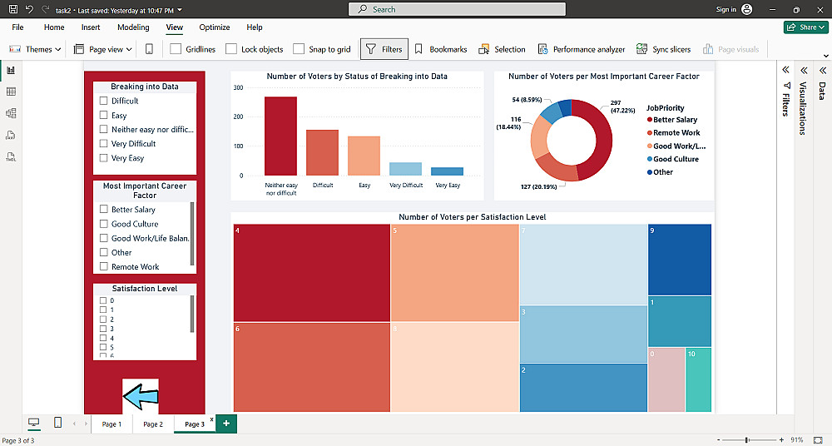Switch to Table view icon
832x446 pixels.
tap(11, 92)
